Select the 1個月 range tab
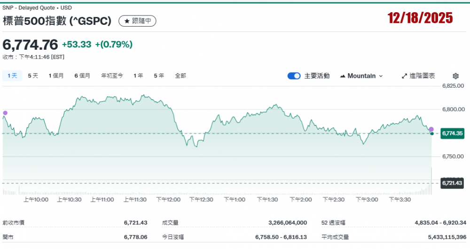 point(56,75)
